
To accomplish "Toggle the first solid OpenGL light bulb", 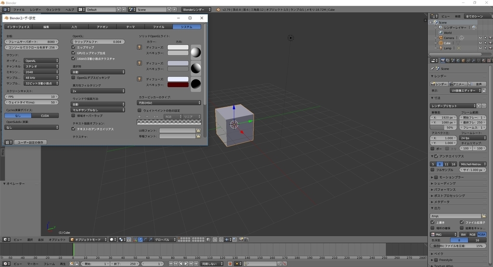I will [x=139, y=47].
